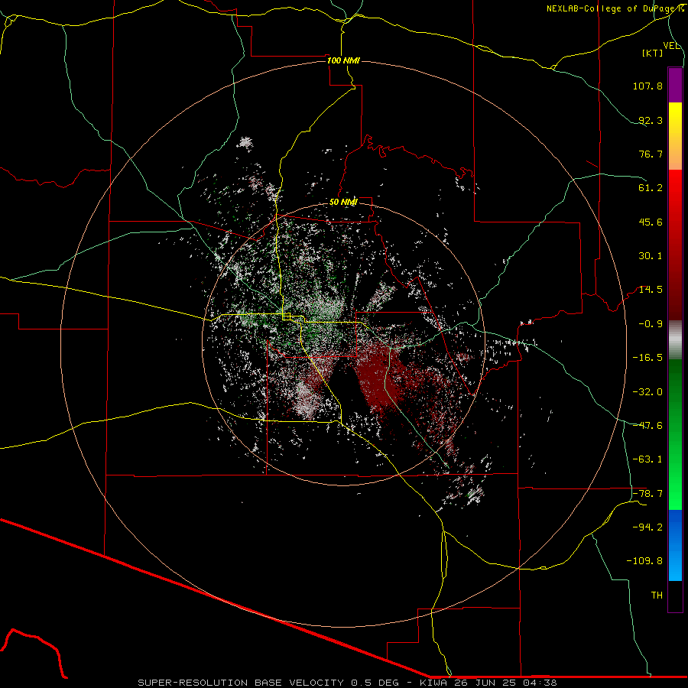
Task: Select the 61.2 velocity scale value
Action: click(x=651, y=188)
